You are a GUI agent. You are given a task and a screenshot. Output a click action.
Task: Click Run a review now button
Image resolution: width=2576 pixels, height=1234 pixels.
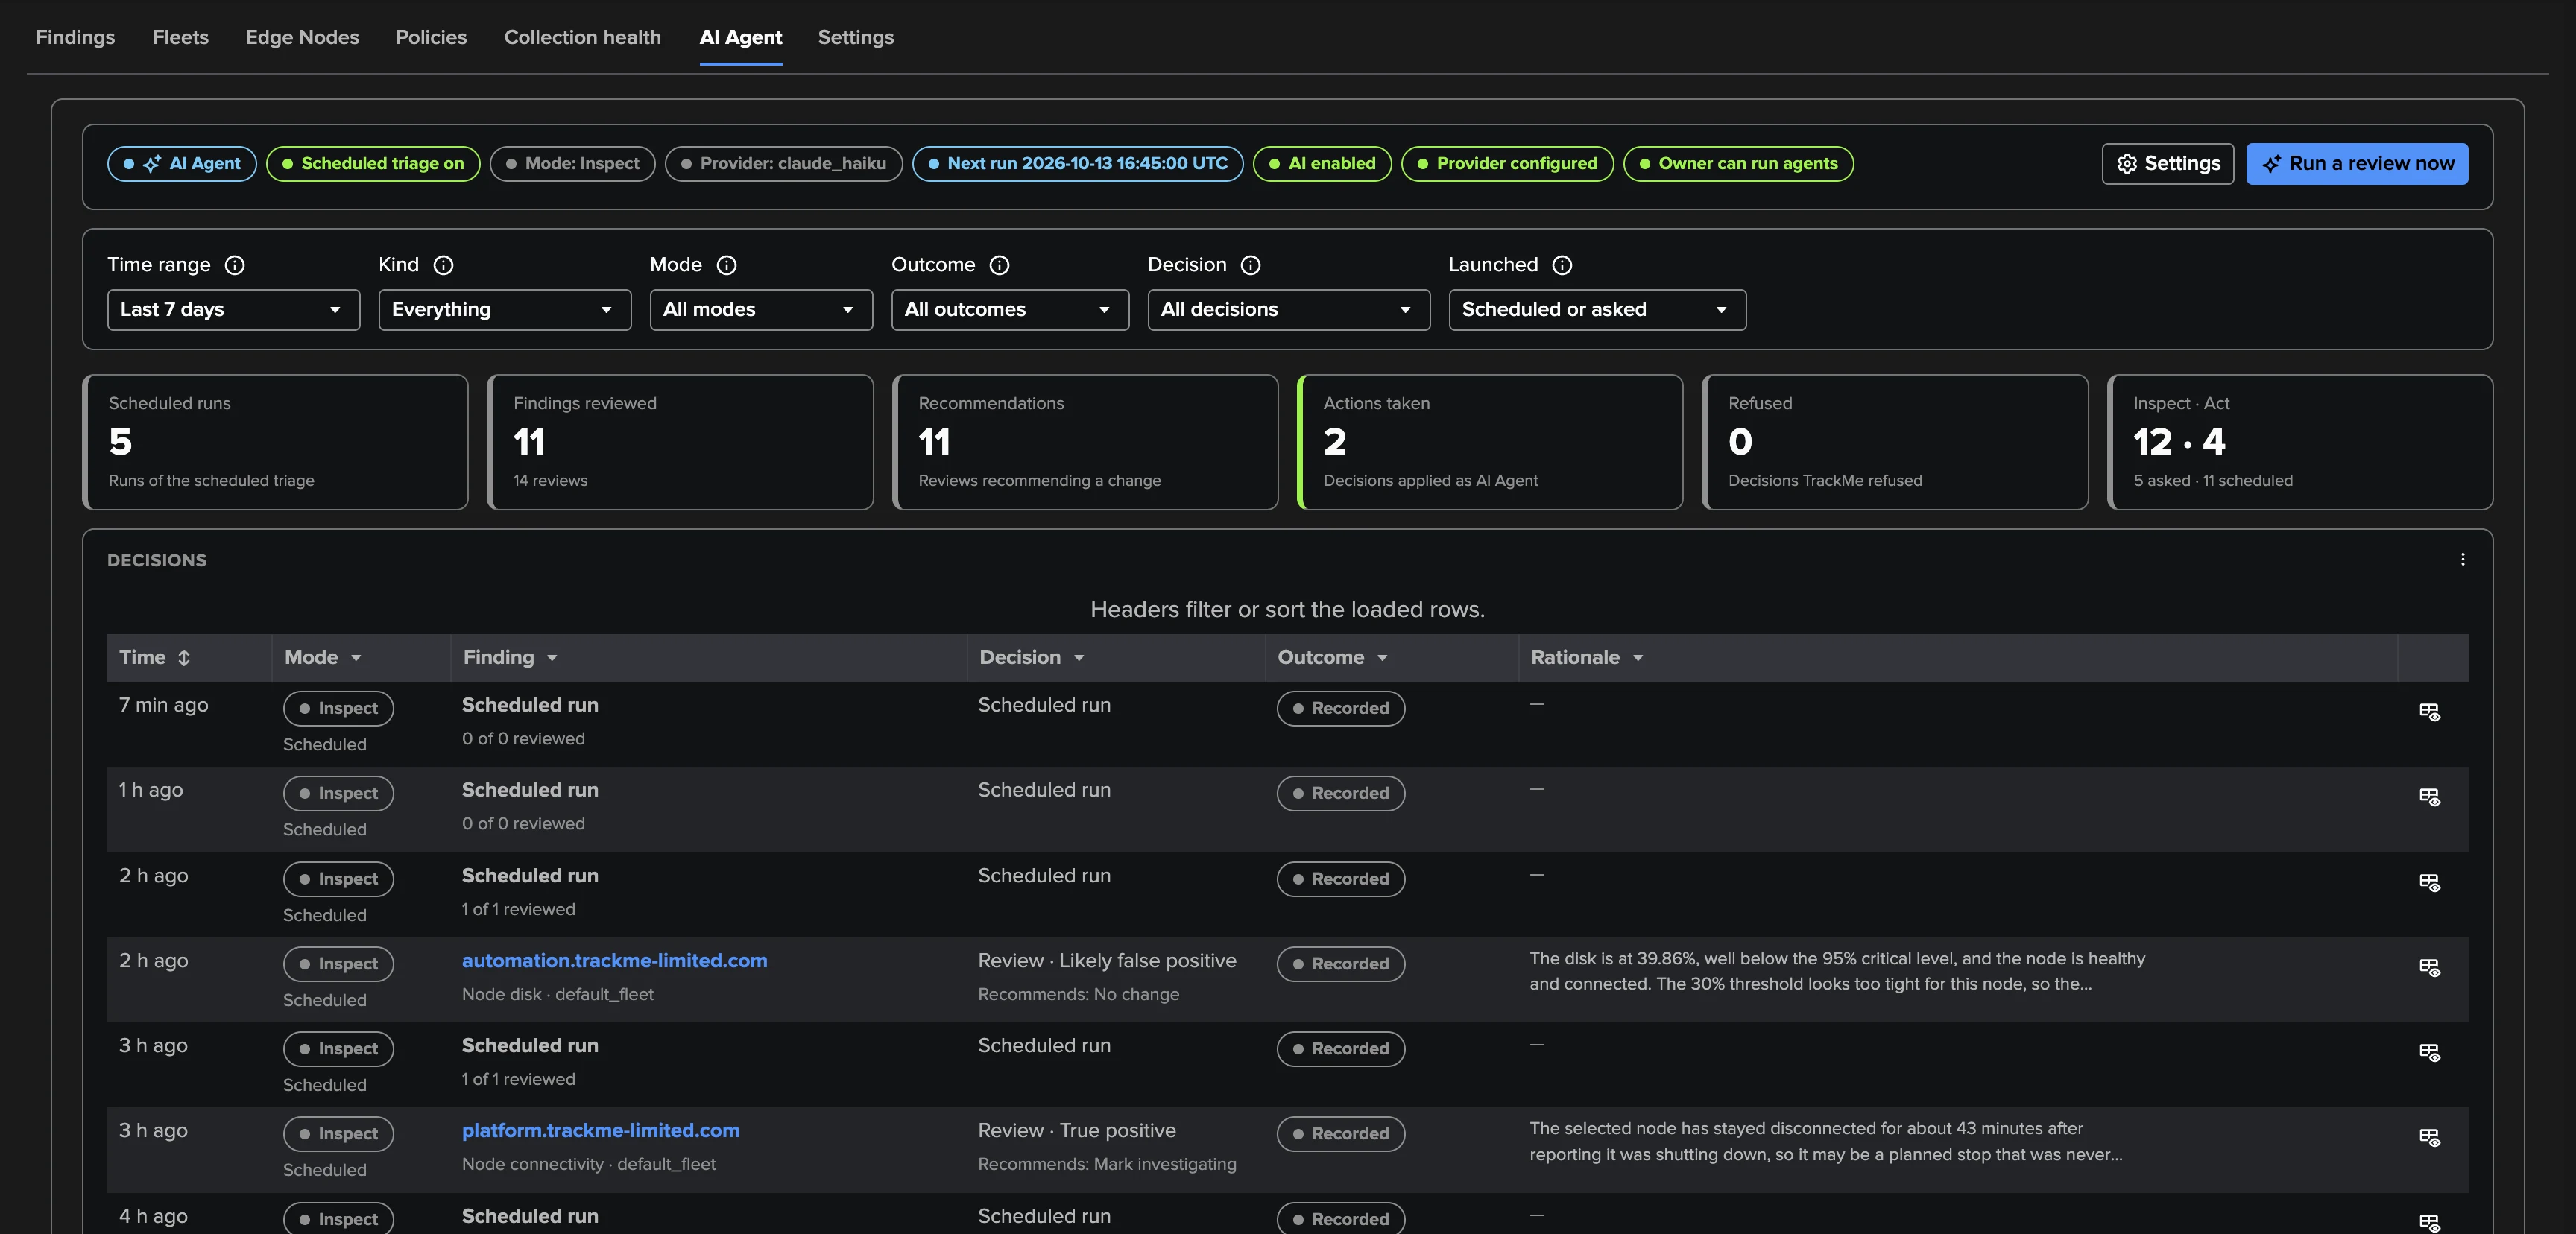[x=2356, y=164]
